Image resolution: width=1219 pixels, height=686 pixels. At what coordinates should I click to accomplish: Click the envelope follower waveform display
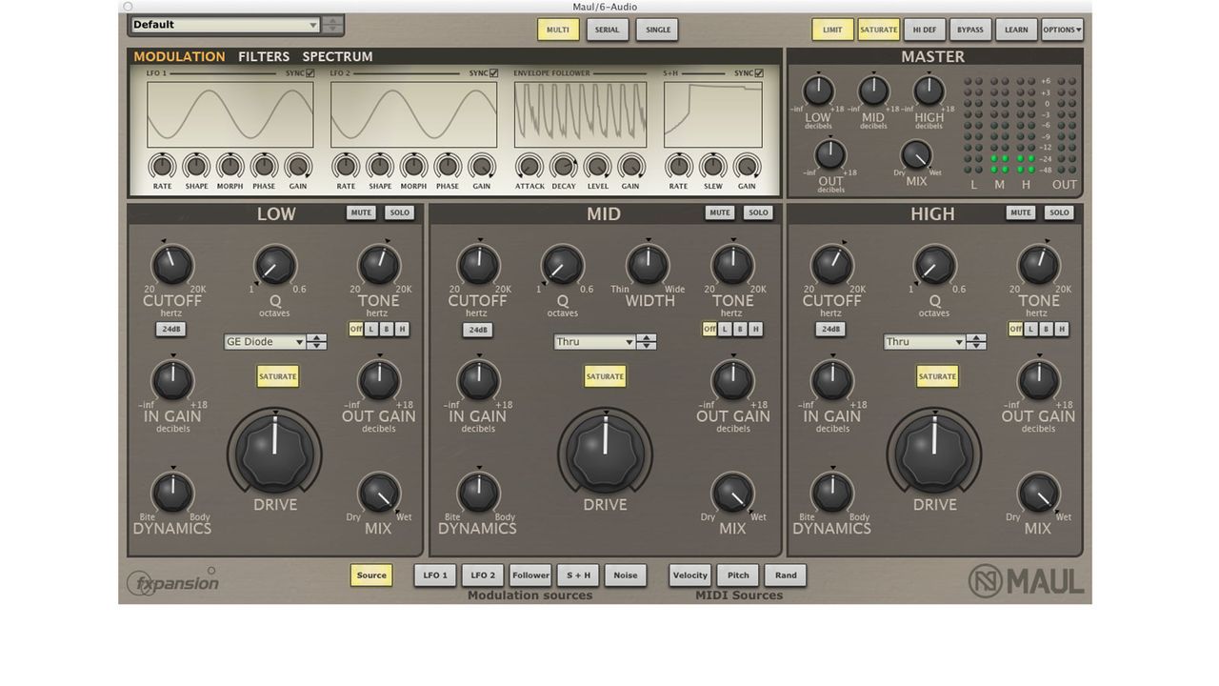pos(581,114)
